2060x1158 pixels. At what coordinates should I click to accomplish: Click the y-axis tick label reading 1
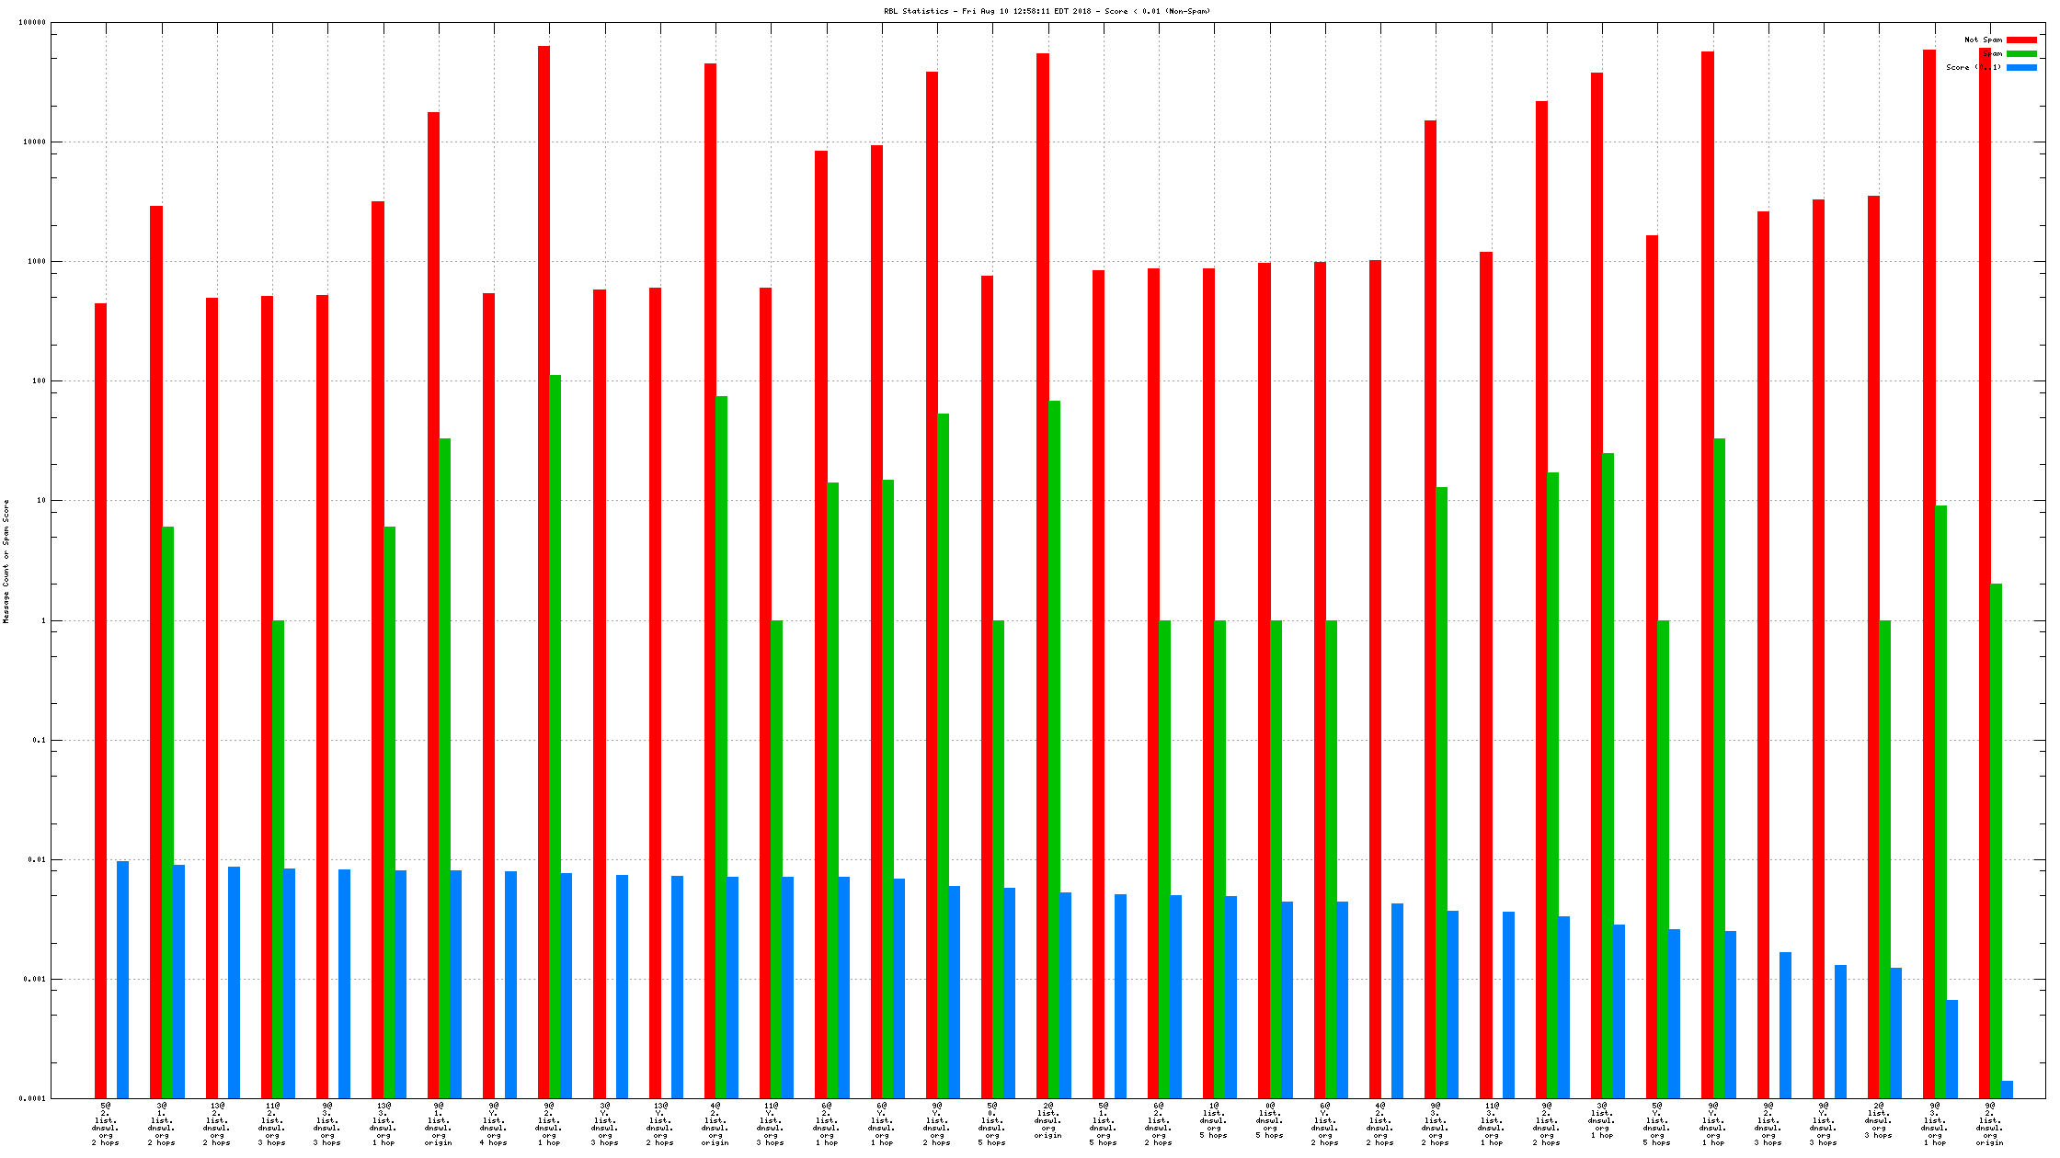(x=42, y=620)
